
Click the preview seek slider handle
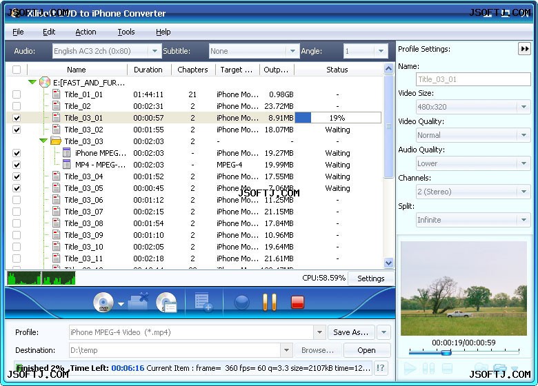446,352
